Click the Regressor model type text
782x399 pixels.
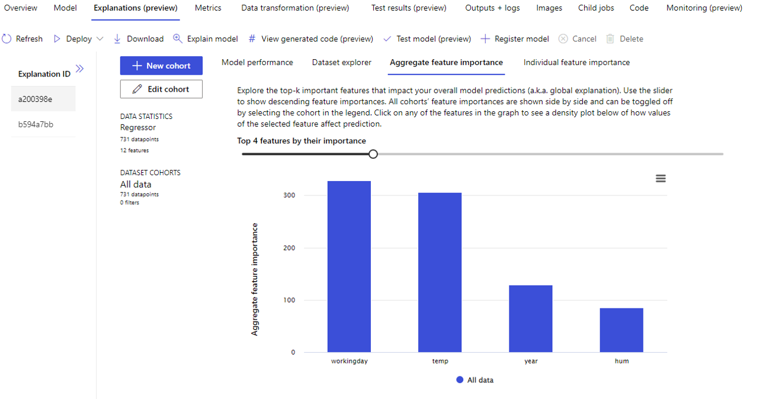138,127
